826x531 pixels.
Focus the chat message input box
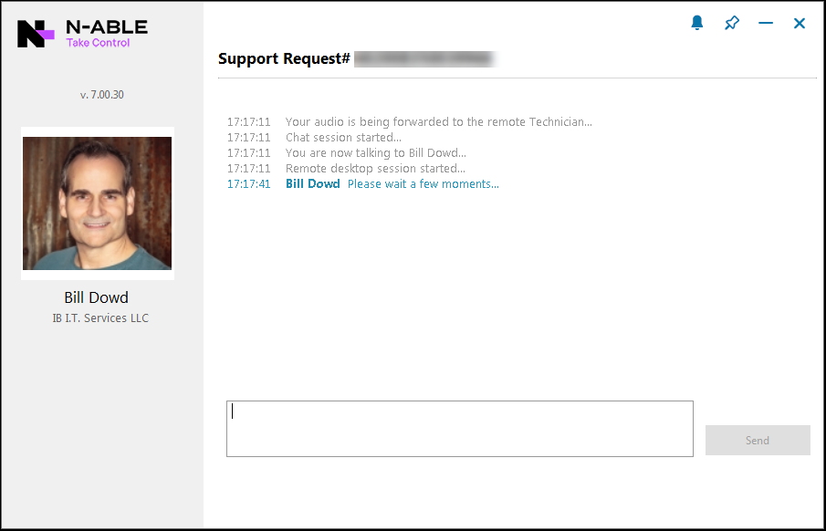pyautogui.click(x=459, y=428)
